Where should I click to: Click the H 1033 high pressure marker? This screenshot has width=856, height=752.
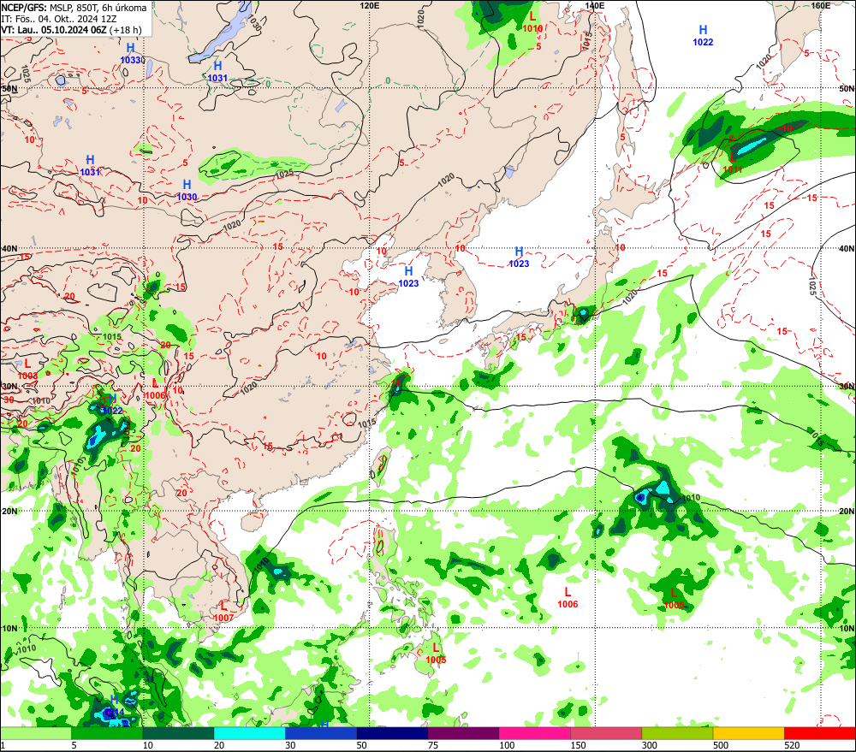(x=130, y=54)
